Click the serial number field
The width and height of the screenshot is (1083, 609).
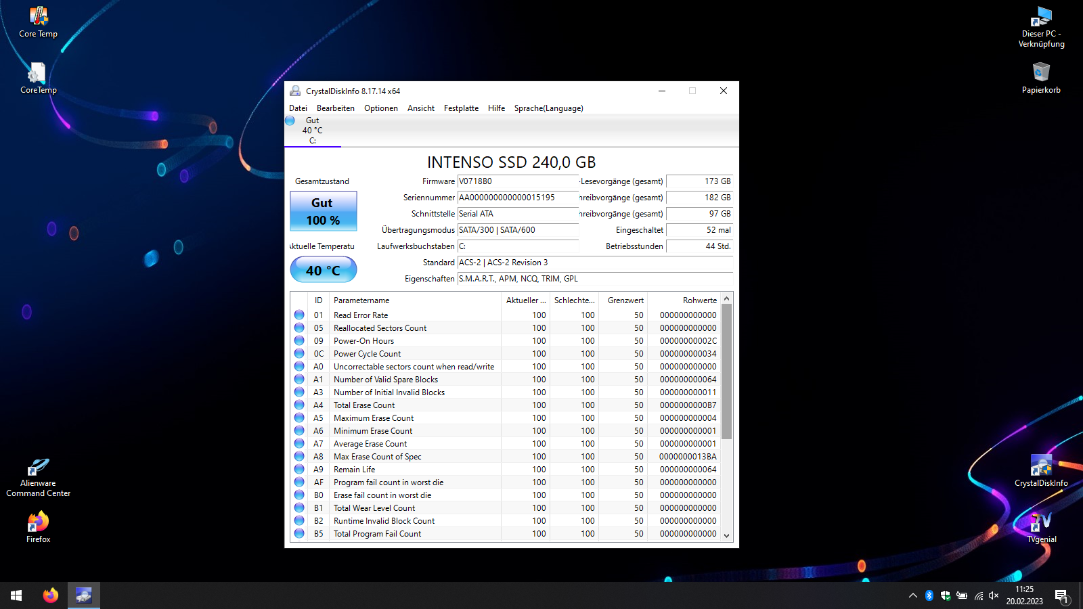(518, 198)
